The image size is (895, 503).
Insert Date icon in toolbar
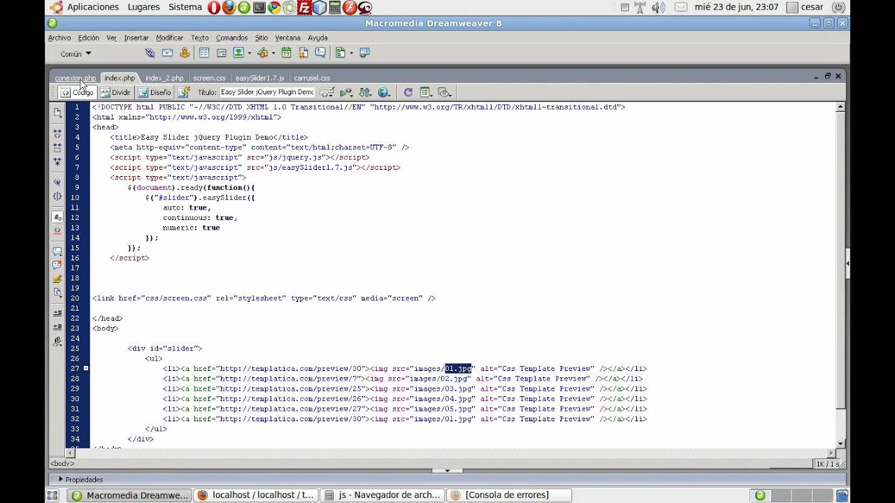[286, 53]
